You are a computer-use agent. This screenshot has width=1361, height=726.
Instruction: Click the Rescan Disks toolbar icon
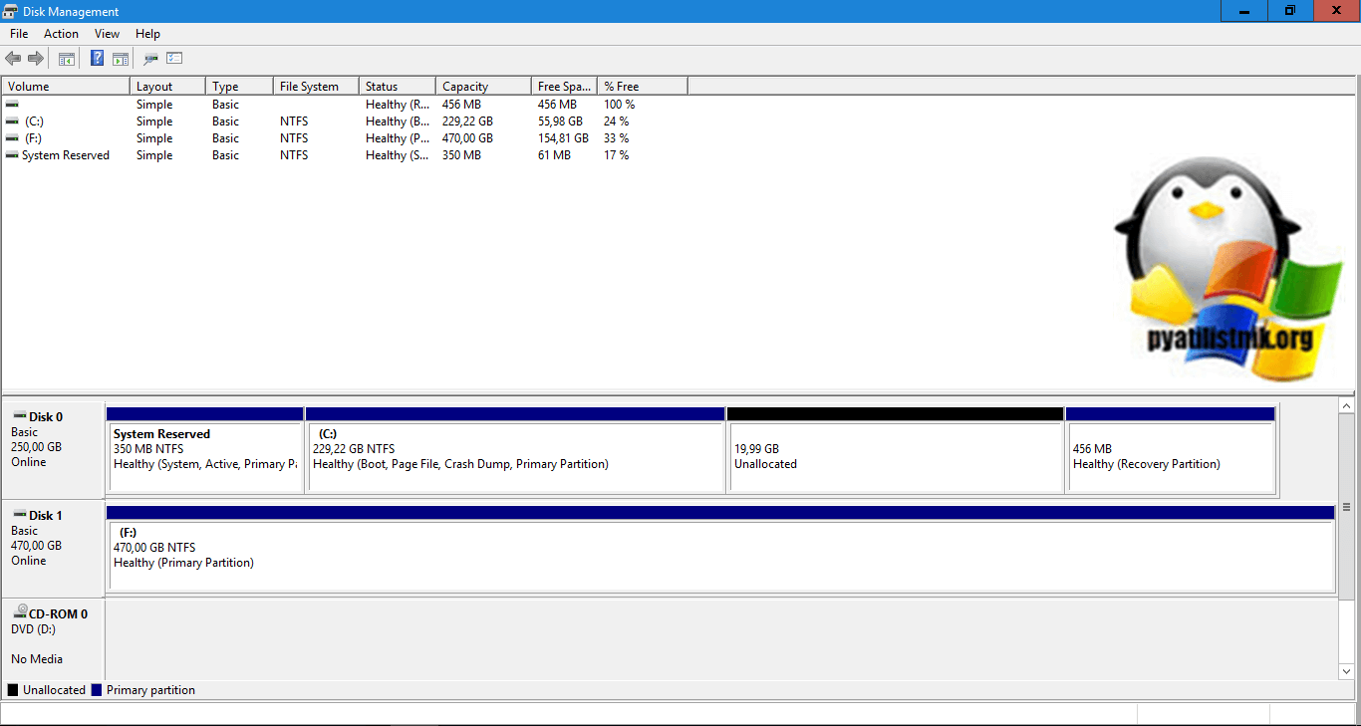point(150,59)
